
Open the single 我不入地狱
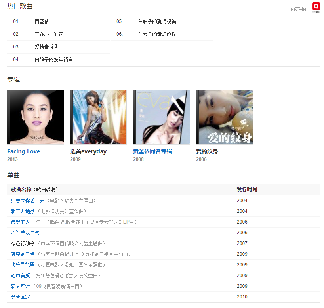(x=23, y=211)
